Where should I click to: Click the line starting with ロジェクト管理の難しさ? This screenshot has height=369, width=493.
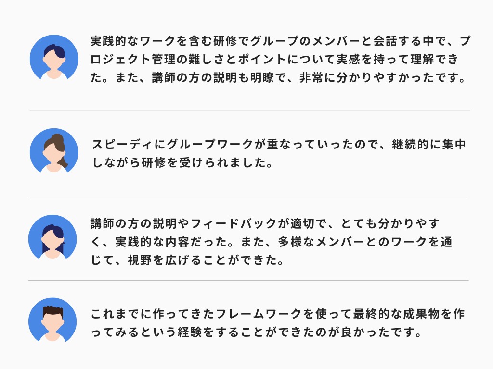pos(274,60)
